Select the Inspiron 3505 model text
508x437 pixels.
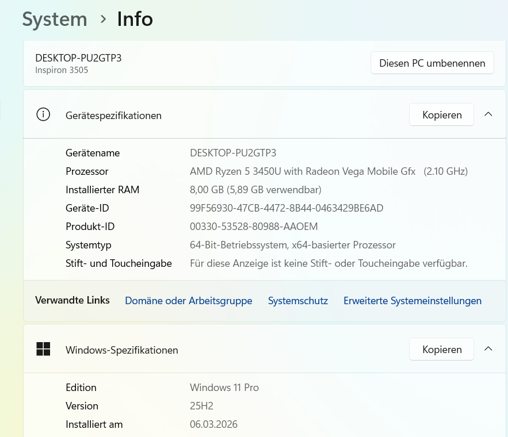[x=62, y=70]
